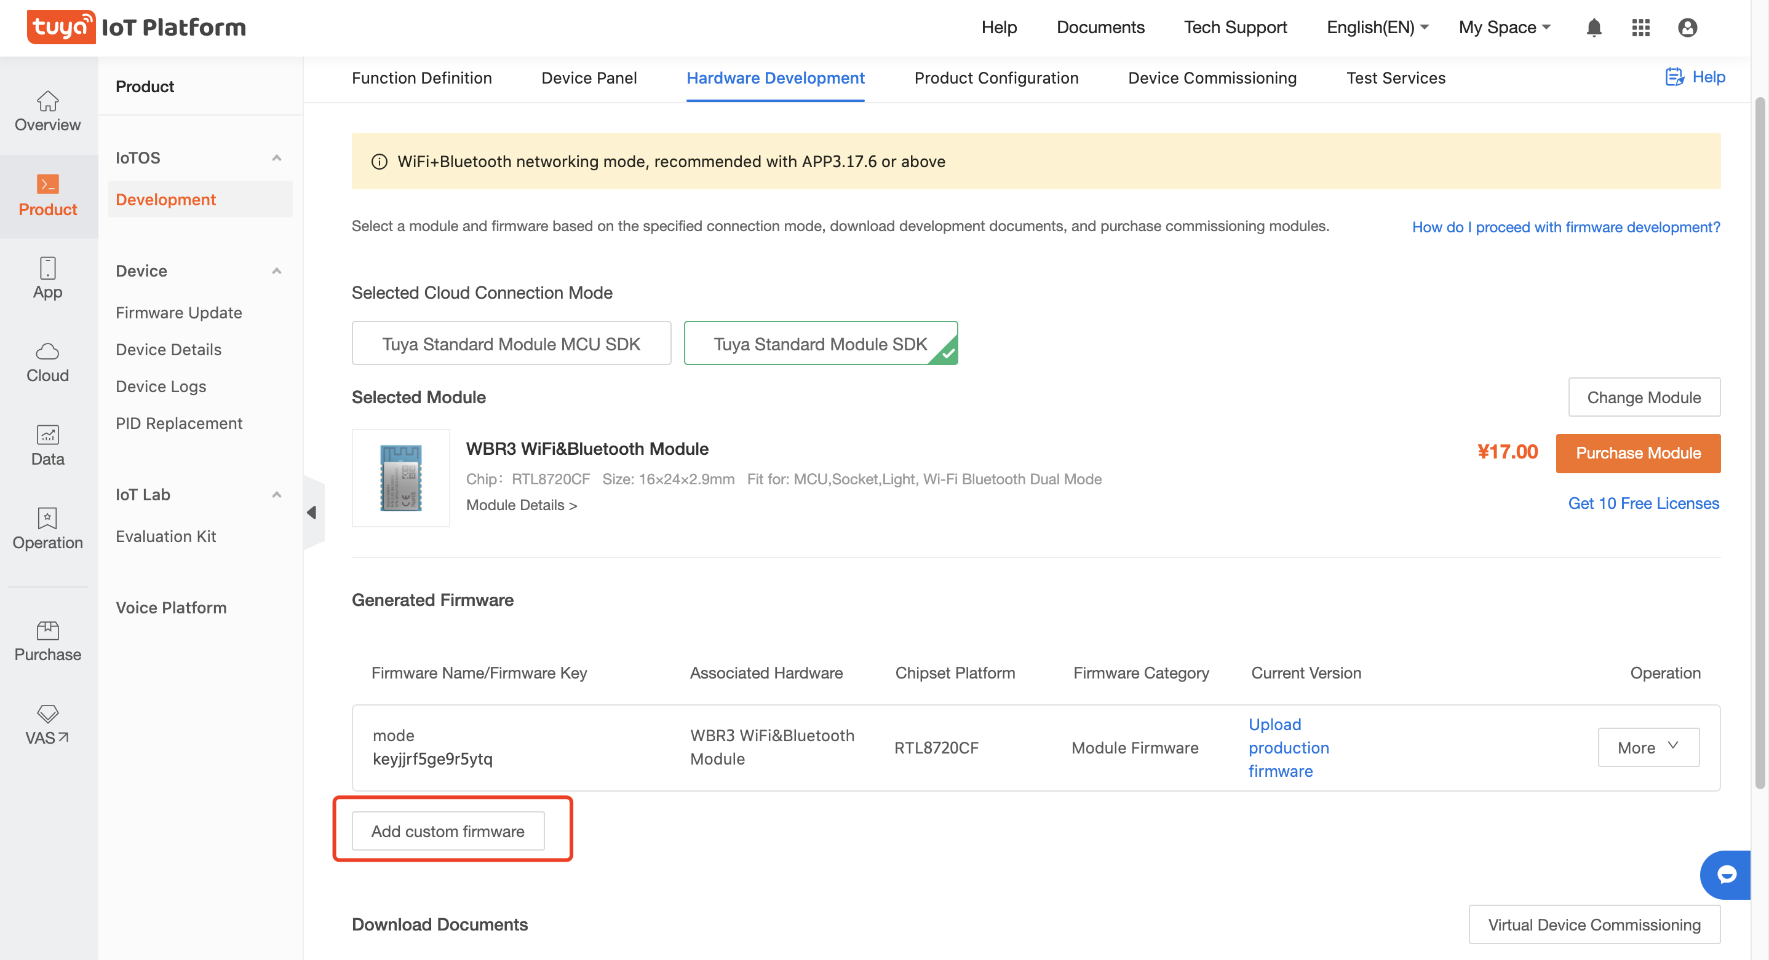The width and height of the screenshot is (1769, 960).
Task: Switch to Device Commissioning tab
Action: (1212, 78)
